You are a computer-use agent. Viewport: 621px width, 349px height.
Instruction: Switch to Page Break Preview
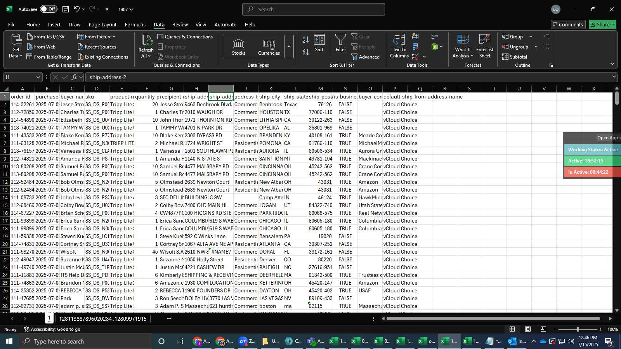coord(543,329)
